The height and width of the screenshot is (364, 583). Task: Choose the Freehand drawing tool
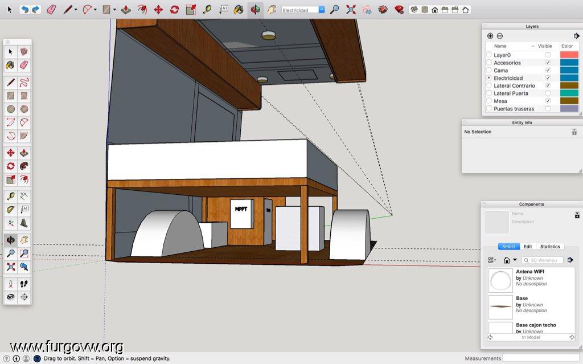point(24,82)
